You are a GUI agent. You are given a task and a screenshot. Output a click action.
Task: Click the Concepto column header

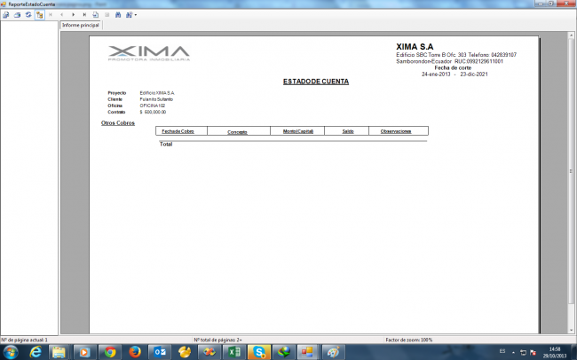tap(237, 131)
